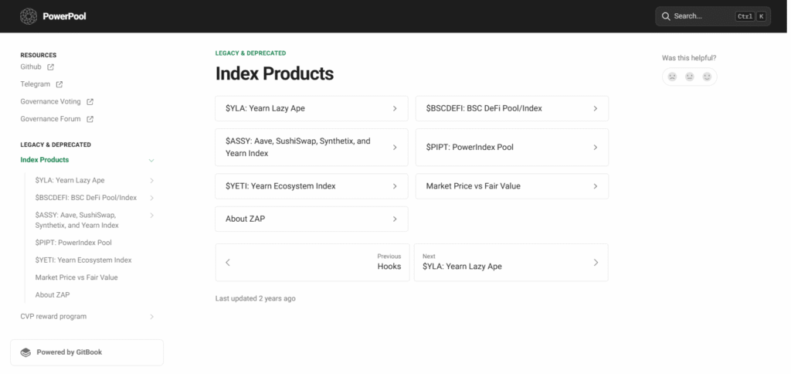Click arrow on About ZAP card
The width and height of the screenshot is (791, 374).
pyautogui.click(x=395, y=219)
